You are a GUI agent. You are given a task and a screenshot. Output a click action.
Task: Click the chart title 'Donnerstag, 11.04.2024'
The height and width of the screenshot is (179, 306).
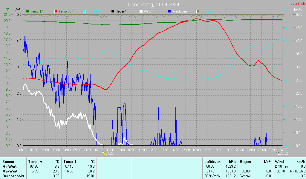pos(154,4)
